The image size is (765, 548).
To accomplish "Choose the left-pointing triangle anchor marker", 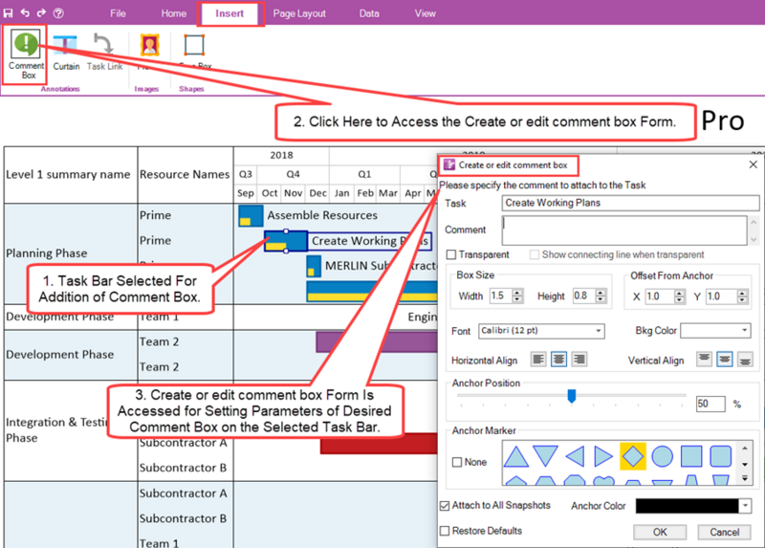I will point(575,456).
